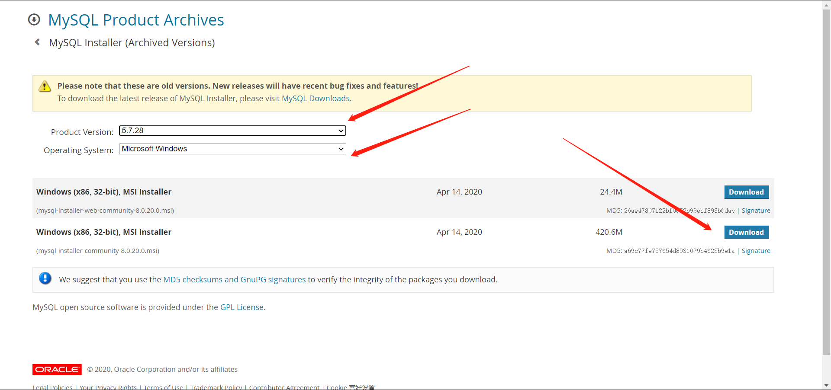
Task: Click the back chevron before MySQL Installer
Action: pos(37,42)
